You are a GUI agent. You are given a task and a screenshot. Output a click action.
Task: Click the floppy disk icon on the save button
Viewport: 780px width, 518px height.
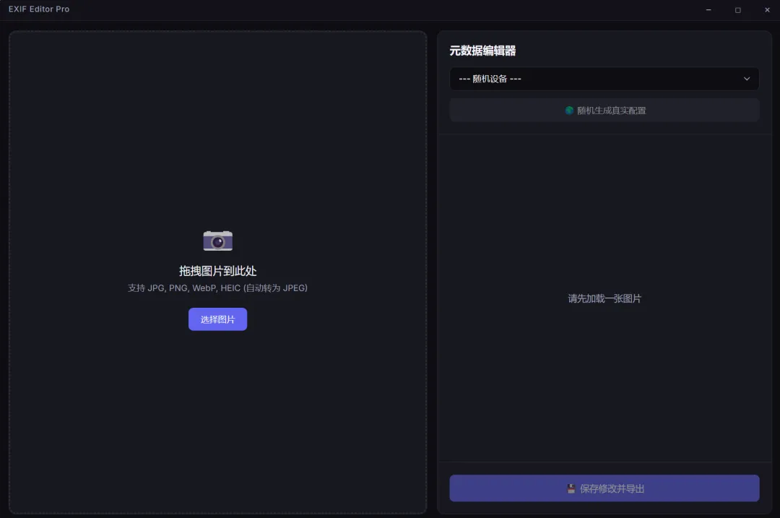571,488
